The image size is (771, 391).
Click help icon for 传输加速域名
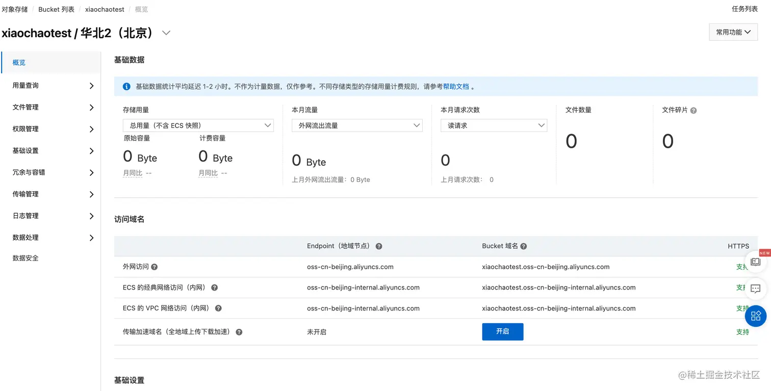(239, 332)
